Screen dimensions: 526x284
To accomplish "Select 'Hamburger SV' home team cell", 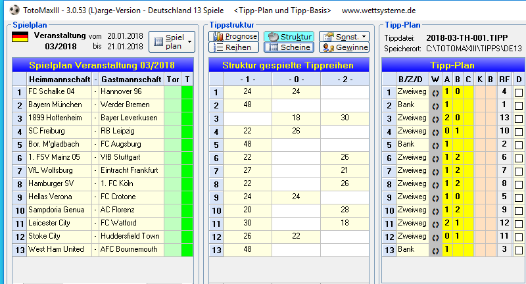I will coord(59,184).
